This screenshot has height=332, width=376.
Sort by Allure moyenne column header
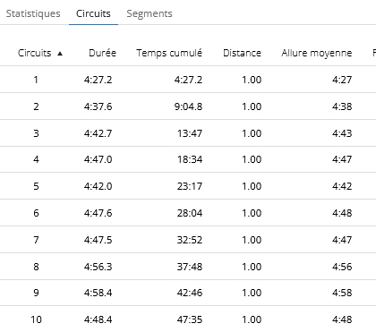317,53
